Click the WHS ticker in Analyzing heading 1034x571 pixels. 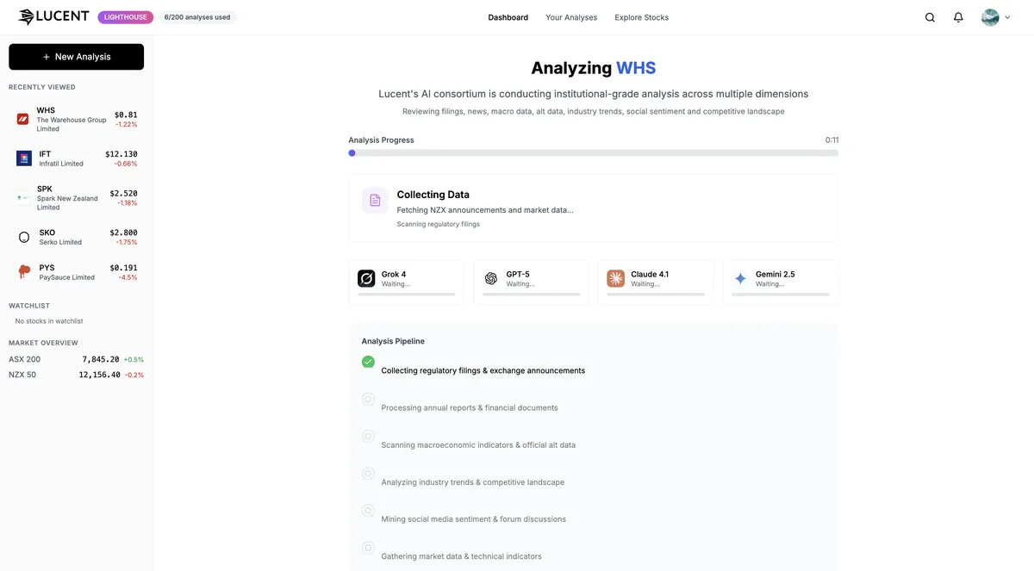[636, 68]
